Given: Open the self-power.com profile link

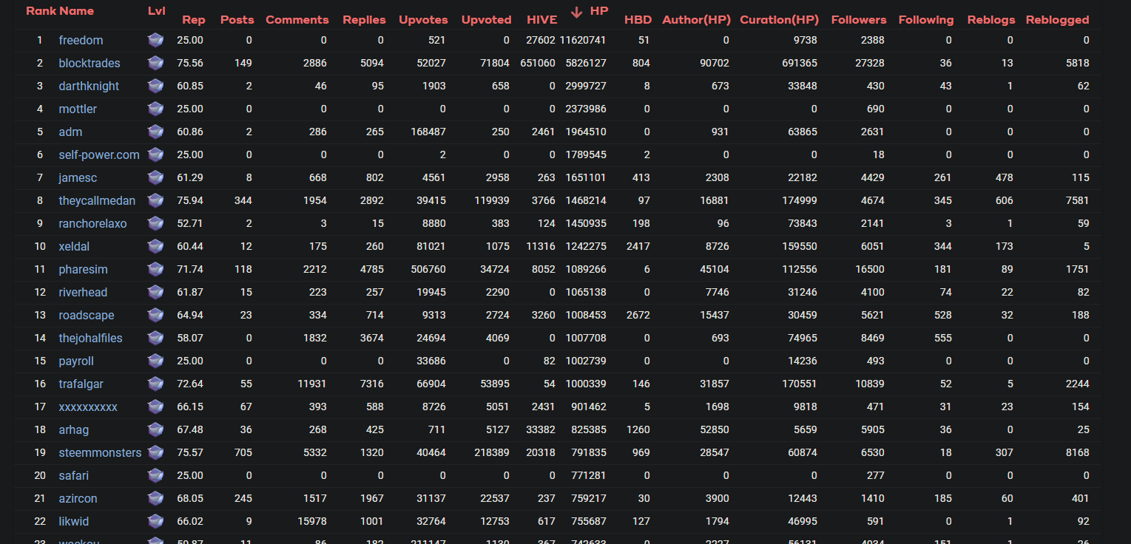Looking at the screenshot, I should coord(99,154).
